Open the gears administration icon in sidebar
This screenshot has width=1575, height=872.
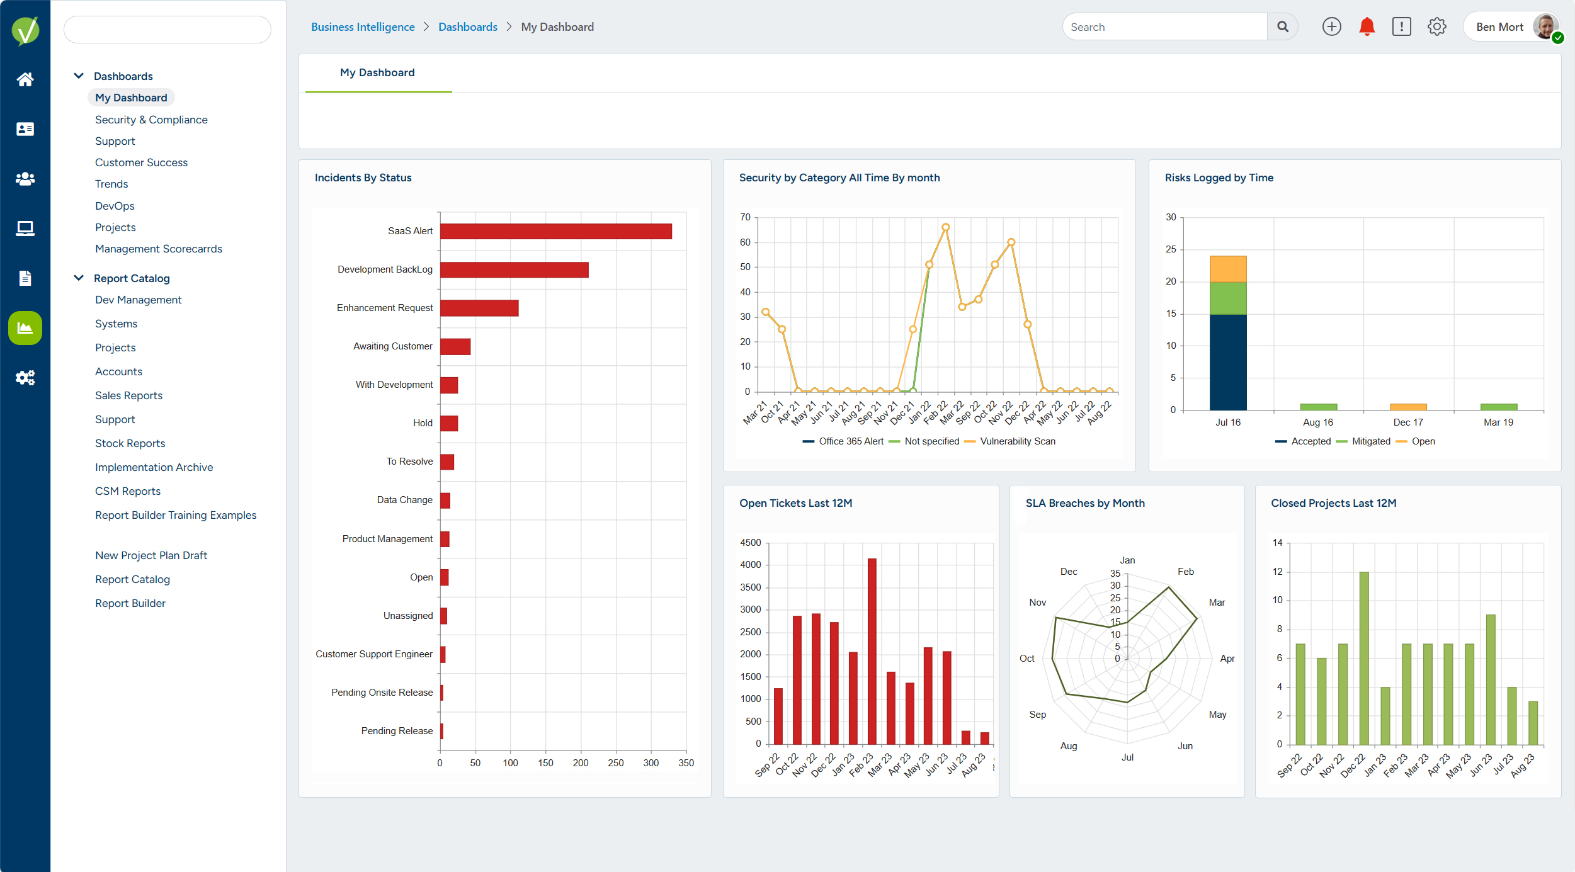(25, 377)
